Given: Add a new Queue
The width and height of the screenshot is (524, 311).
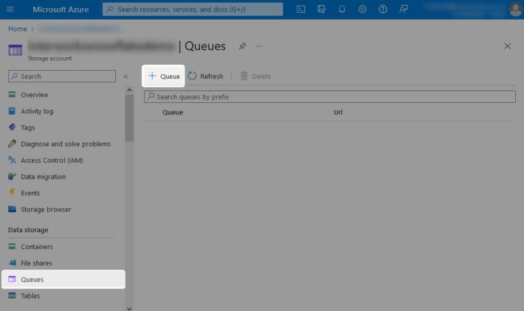Looking at the screenshot, I should pos(164,76).
